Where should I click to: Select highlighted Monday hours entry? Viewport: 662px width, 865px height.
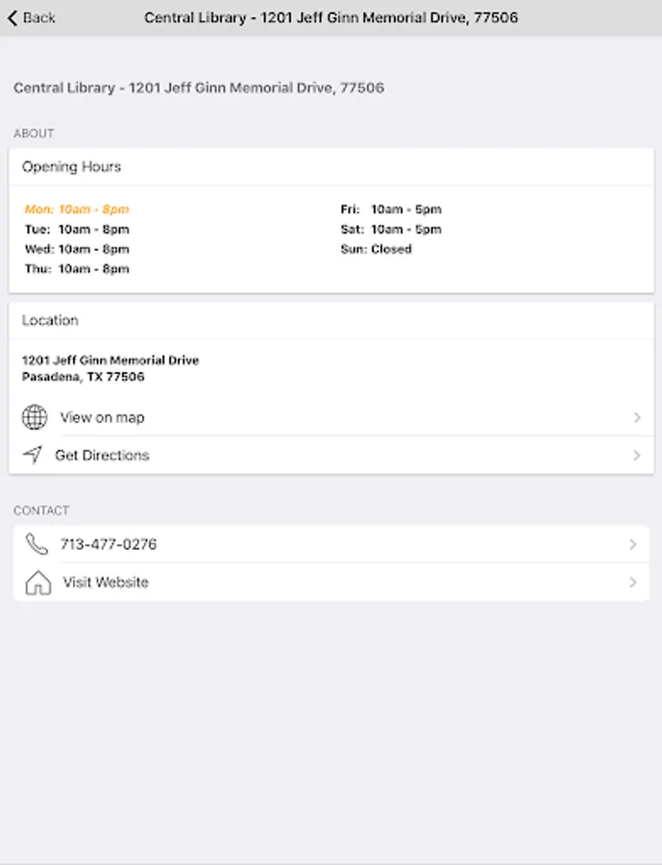pyautogui.click(x=77, y=210)
